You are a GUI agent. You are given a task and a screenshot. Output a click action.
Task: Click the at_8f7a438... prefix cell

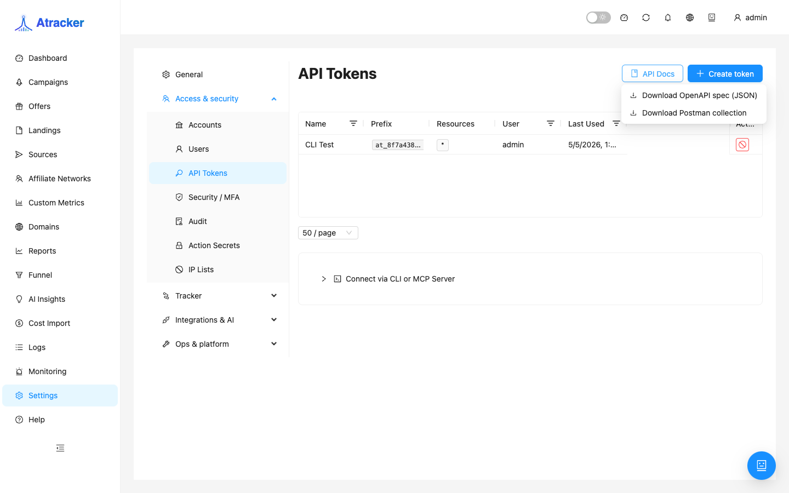[x=398, y=145]
